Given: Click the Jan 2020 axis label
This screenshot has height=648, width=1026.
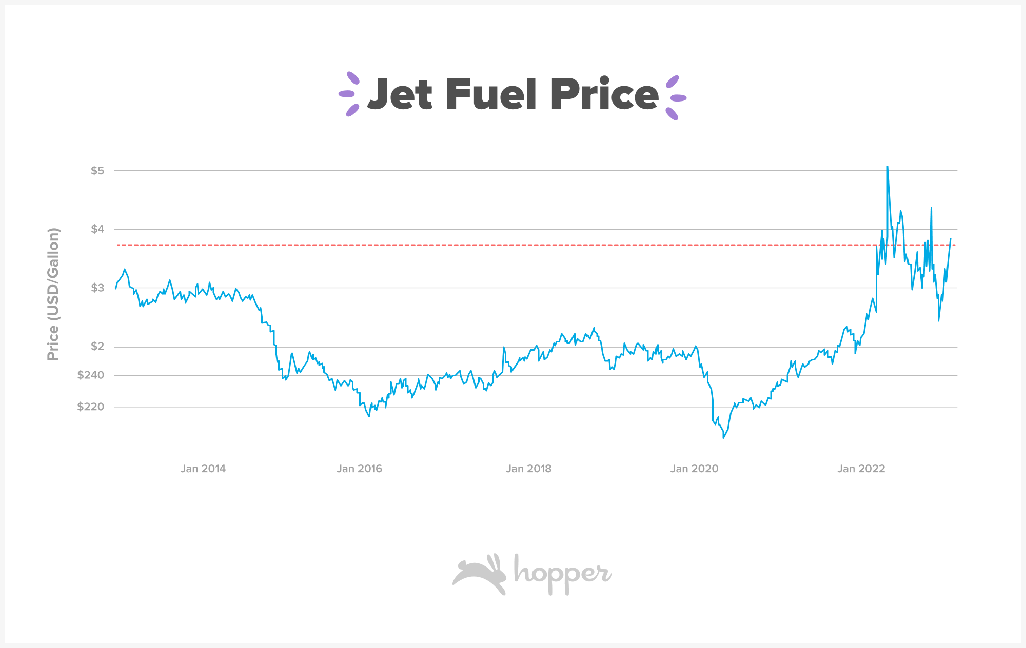Looking at the screenshot, I should [694, 469].
